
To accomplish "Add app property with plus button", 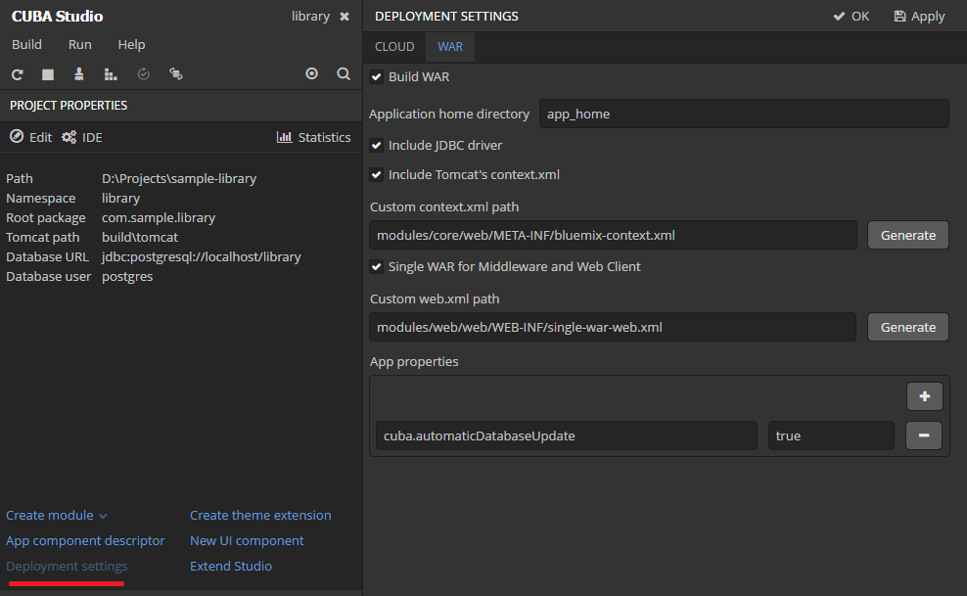I will coord(924,396).
